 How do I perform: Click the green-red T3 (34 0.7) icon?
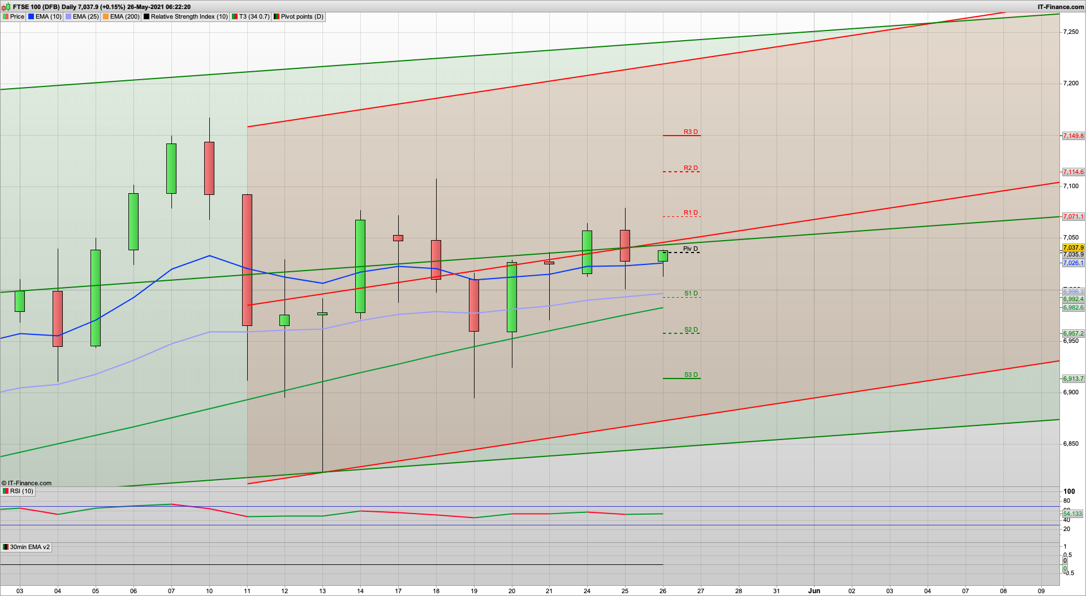tap(234, 16)
